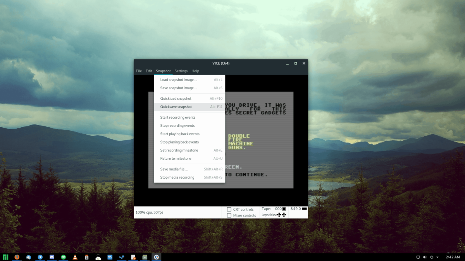Open the file archive manager taskbar icon
This screenshot has width=465, height=261.
(x=145, y=257)
